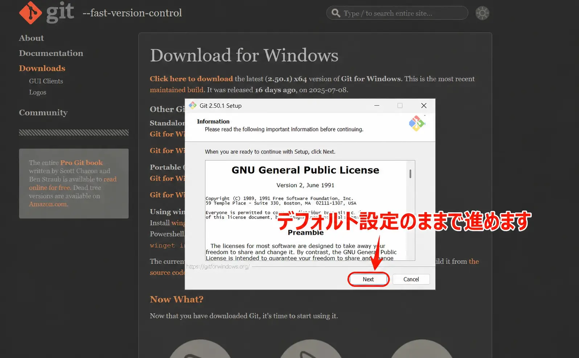The image size is (579, 358).
Task: Click the Git Setup title bar icon
Action: pos(193,106)
